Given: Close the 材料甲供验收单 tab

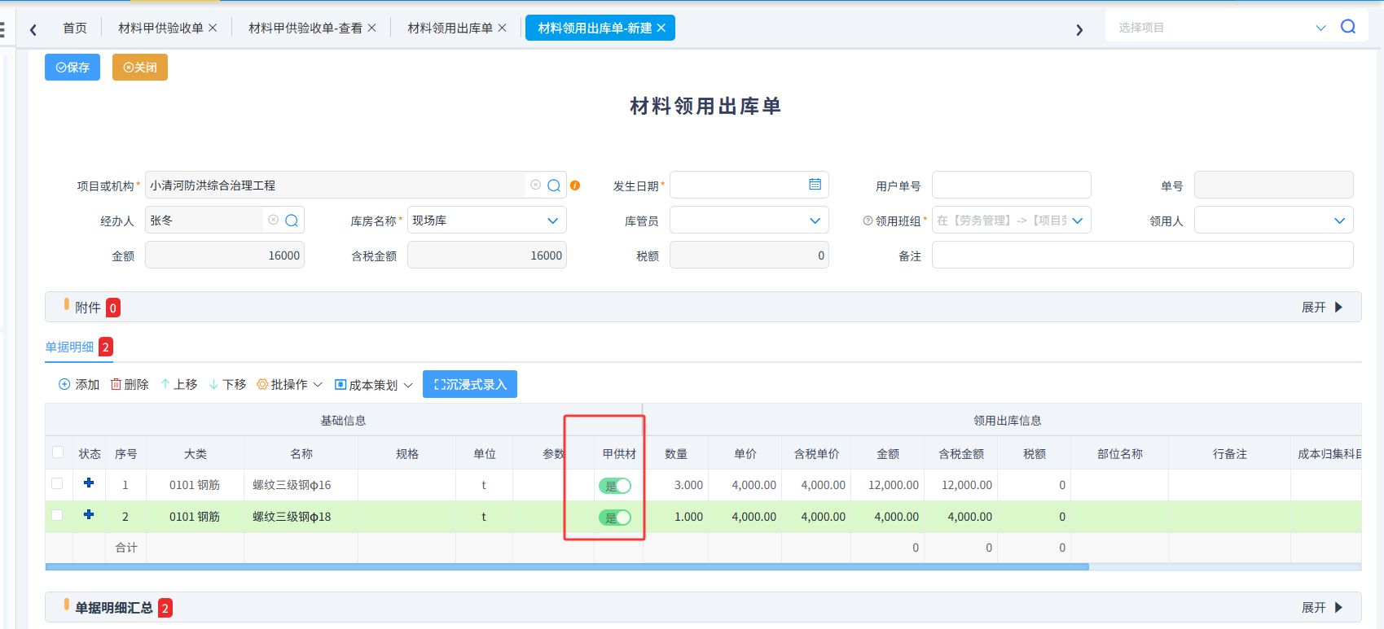Looking at the screenshot, I should (213, 28).
